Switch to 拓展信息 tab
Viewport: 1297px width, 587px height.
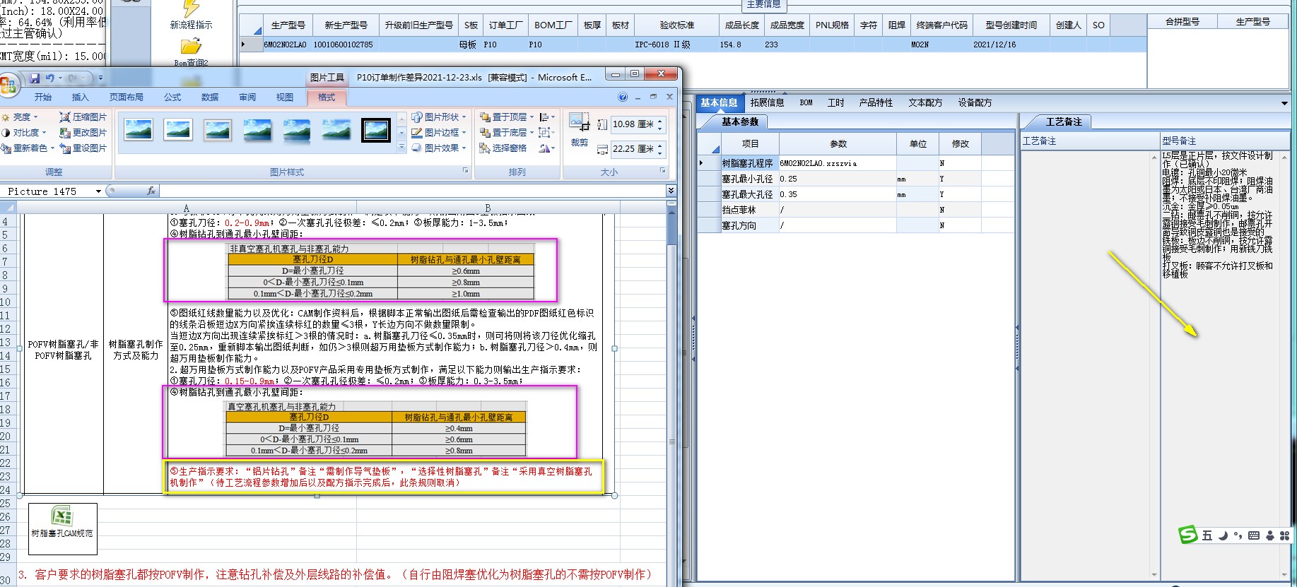coord(767,103)
